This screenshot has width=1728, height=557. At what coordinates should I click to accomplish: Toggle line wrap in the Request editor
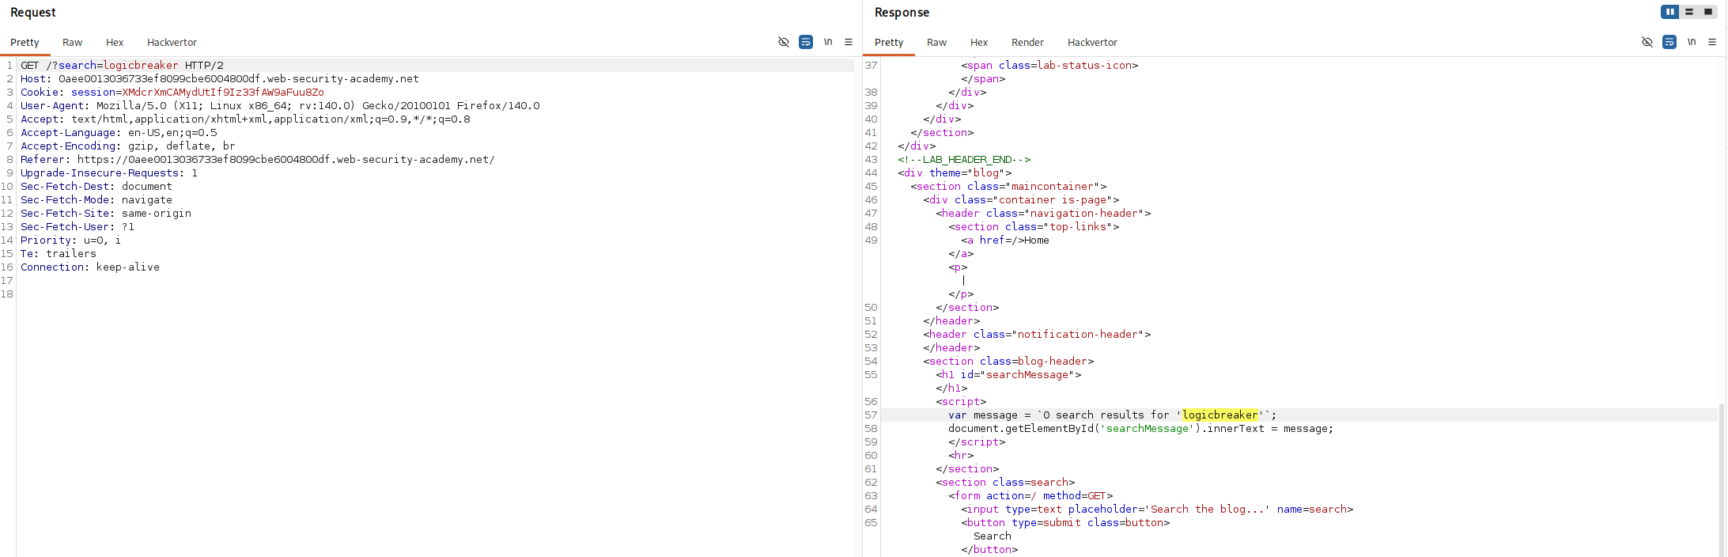806,42
